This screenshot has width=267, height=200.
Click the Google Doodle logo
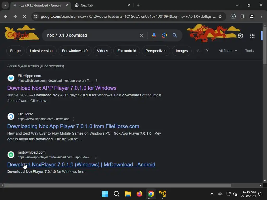(x=22, y=33)
